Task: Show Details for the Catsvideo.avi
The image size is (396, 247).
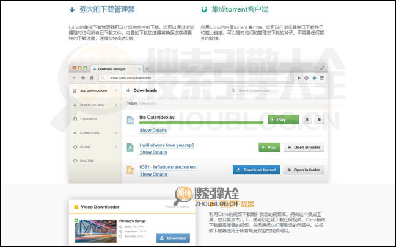Action: (153, 130)
